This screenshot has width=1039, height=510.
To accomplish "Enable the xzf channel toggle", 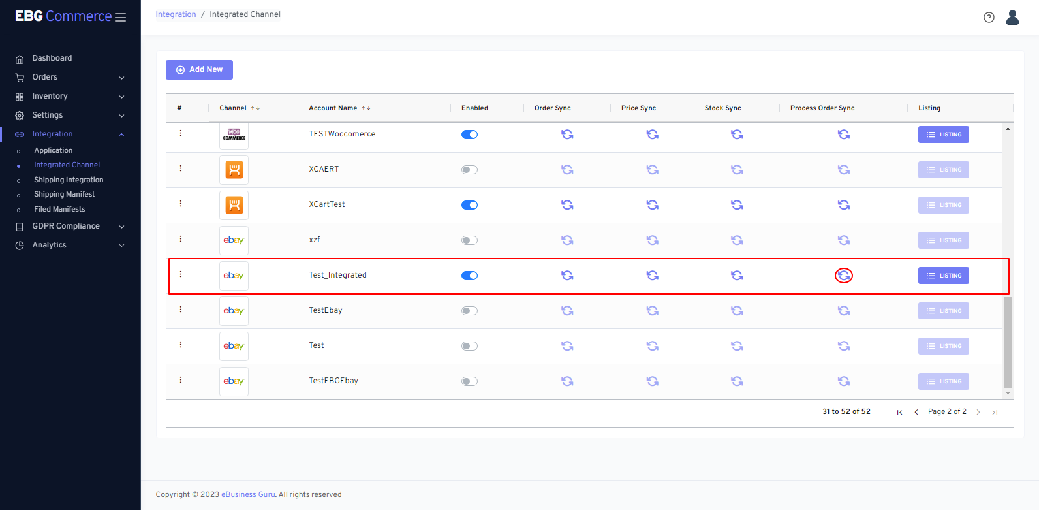I will [x=469, y=240].
